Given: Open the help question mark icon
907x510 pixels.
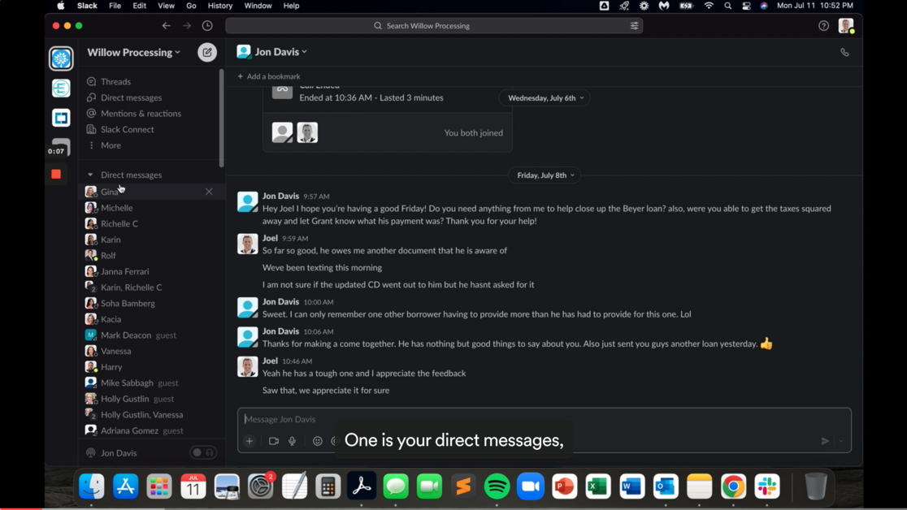Looking at the screenshot, I should 823,26.
